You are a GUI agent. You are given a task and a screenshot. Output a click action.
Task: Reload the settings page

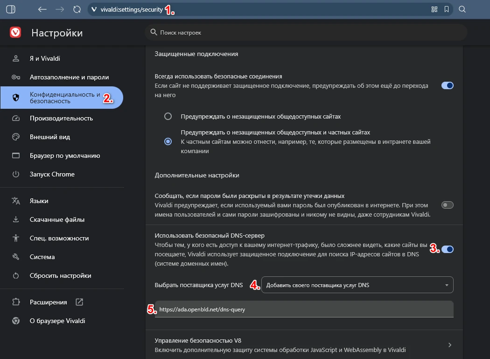coord(77,9)
